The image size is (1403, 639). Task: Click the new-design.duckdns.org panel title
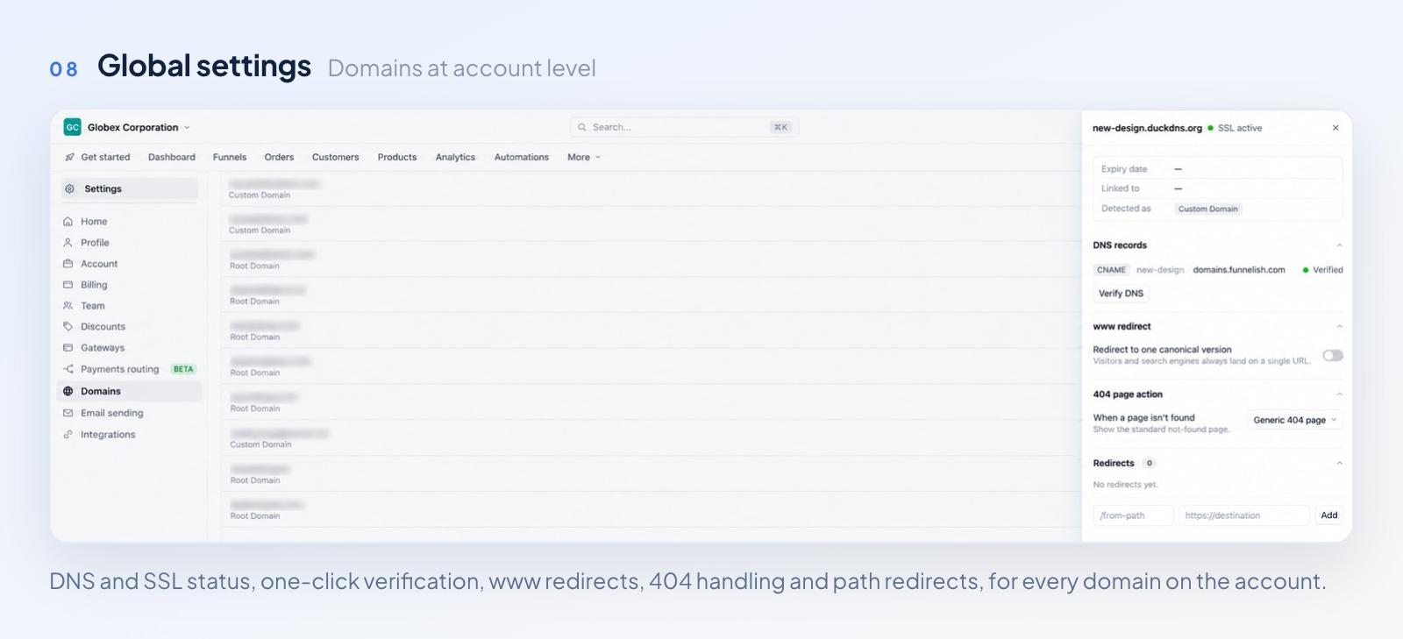1147,128
